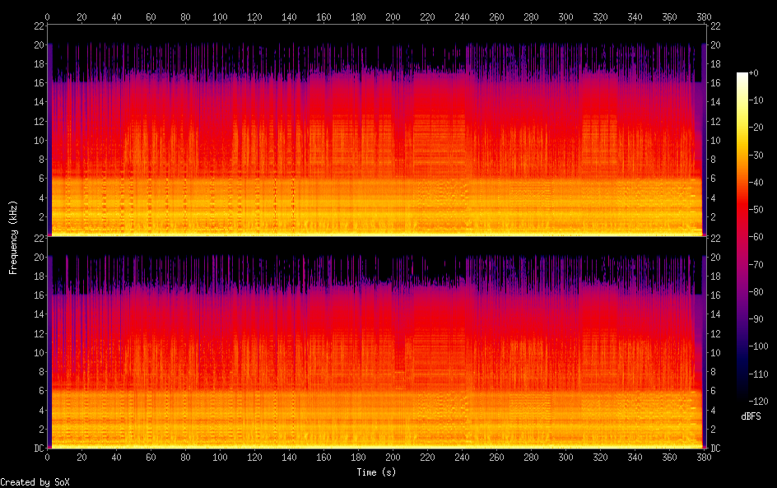Click the dBFS color scale gradient bar
The image size is (777, 488).
(742, 239)
